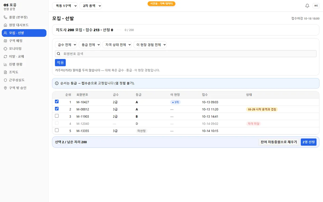Click the 0 / 200 selection progress bar
The width and height of the screenshot is (323, 202).
click(x=119, y=30)
